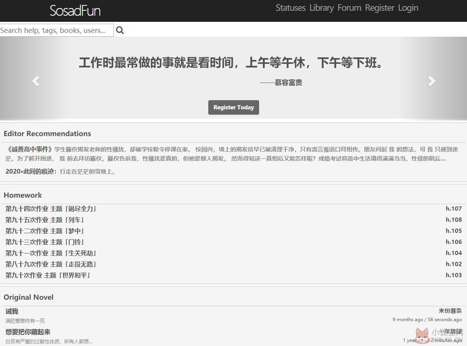
Task: Open the Original Novel section heading
Action: coord(28,297)
